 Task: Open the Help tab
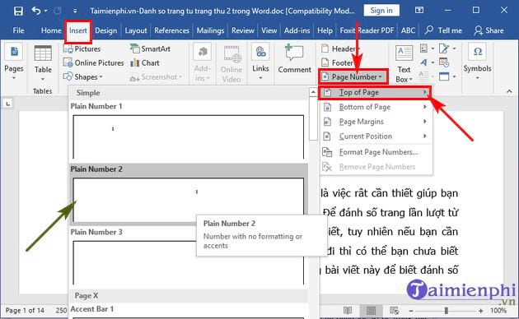pos(325,30)
